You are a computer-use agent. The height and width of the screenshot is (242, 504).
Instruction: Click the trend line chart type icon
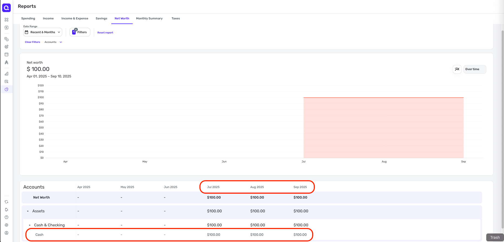click(x=457, y=69)
